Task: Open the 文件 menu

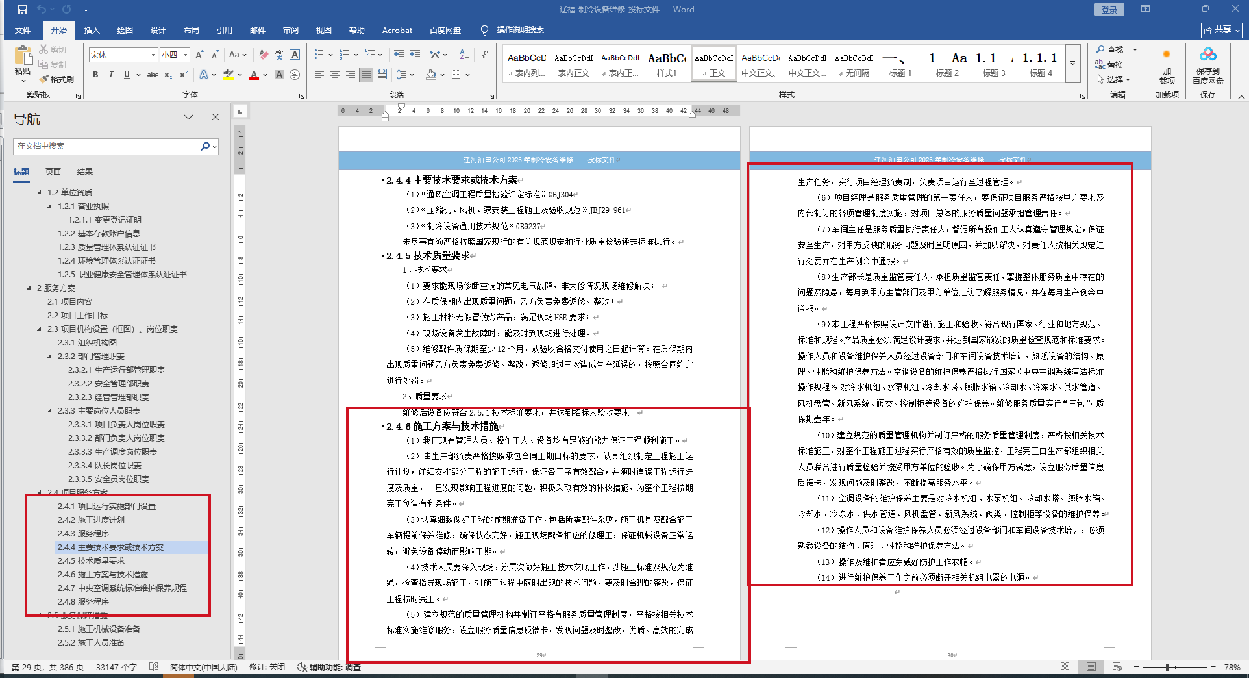Action: [x=23, y=31]
